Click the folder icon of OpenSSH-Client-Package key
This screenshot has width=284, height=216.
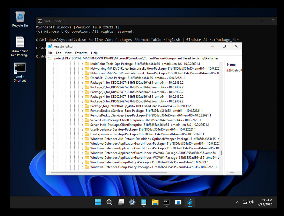[x=87, y=78]
